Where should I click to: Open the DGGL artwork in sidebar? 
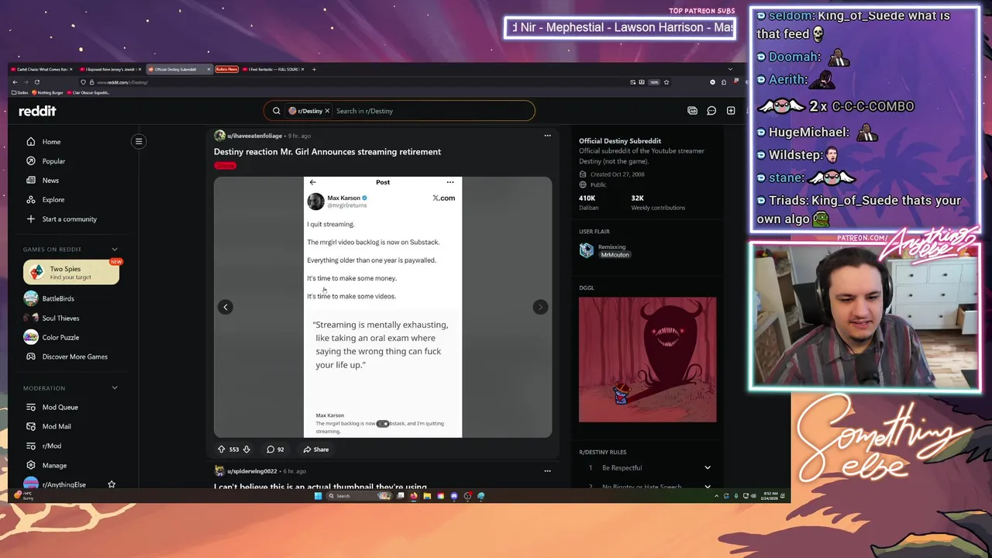tap(647, 360)
